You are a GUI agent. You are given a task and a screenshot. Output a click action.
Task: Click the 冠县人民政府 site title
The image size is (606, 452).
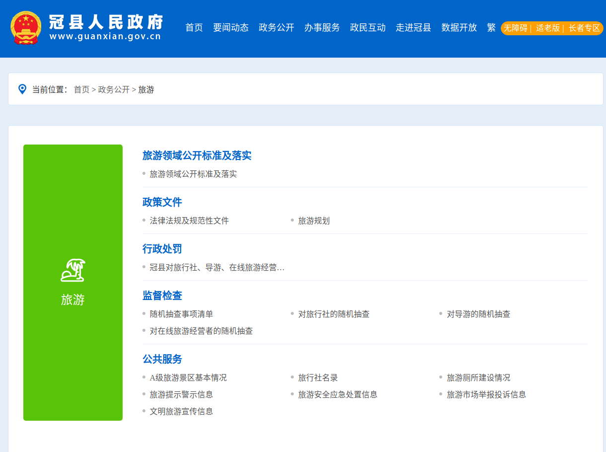point(106,22)
